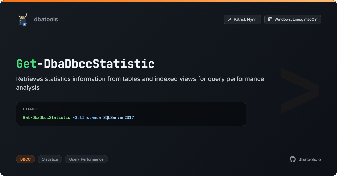The image size is (337, 176).
Task: Select the Windows, Linux, macOS platform badge
Action: (293, 19)
